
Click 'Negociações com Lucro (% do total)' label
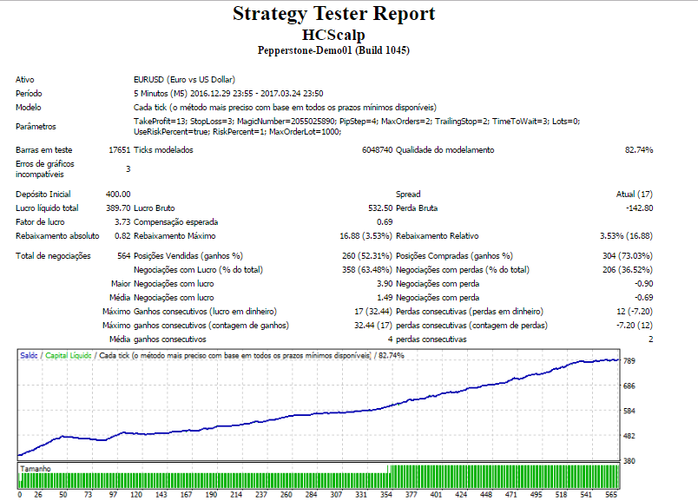[x=198, y=270]
